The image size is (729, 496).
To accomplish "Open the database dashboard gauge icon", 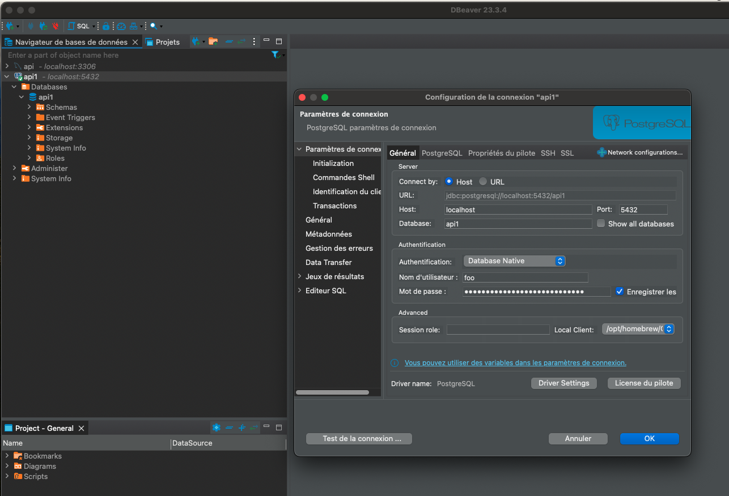I will click(x=121, y=26).
